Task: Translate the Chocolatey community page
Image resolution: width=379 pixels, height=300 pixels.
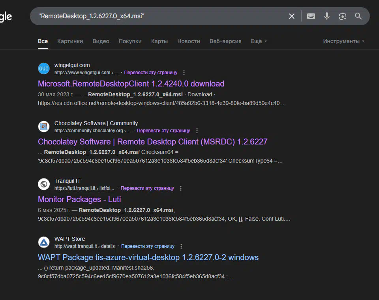Action: coord(163,131)
